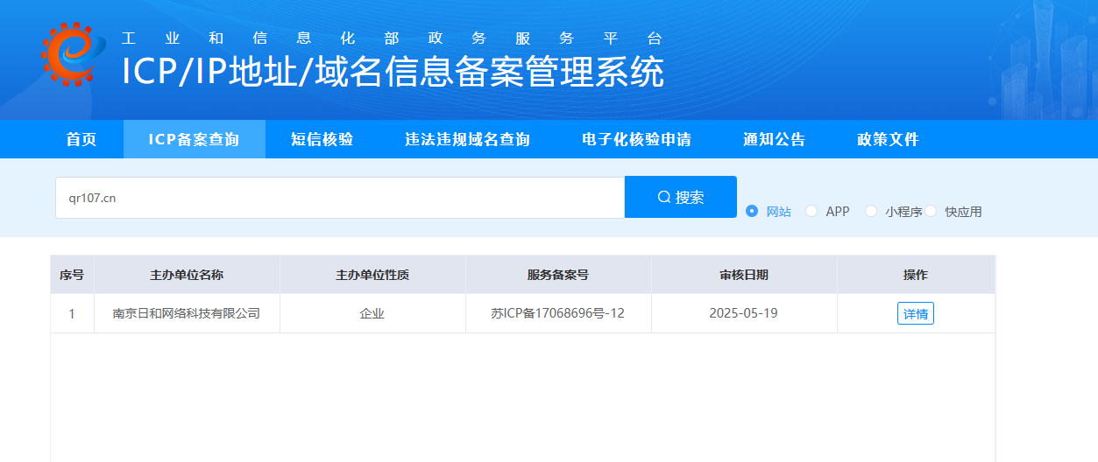
Task: Click the 苏ICP备17068696号-12 cell
Action: tap(558, 313)
